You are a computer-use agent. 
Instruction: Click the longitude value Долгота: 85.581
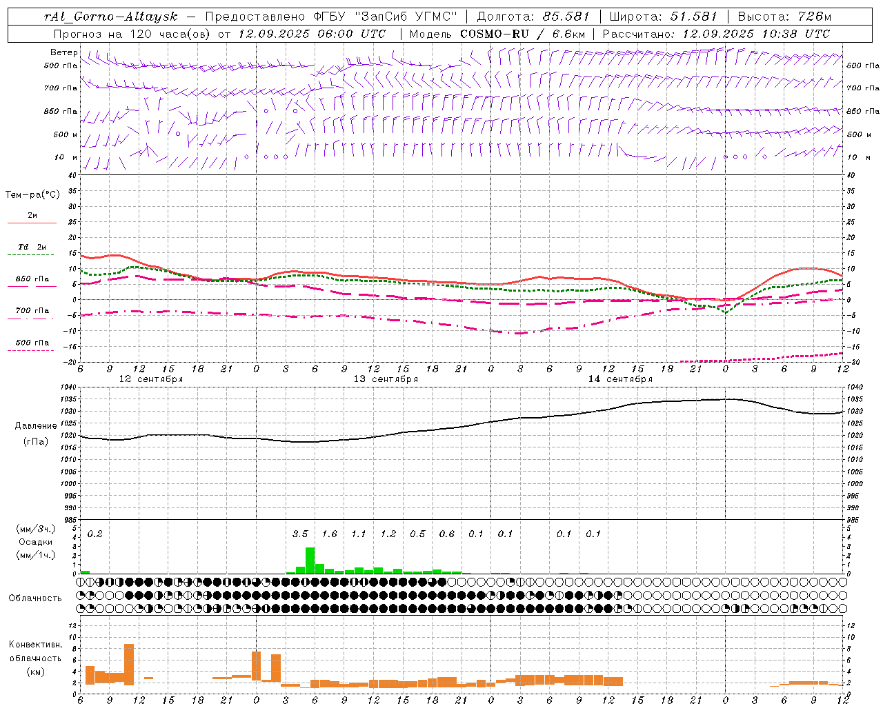[x=534, y=17]
